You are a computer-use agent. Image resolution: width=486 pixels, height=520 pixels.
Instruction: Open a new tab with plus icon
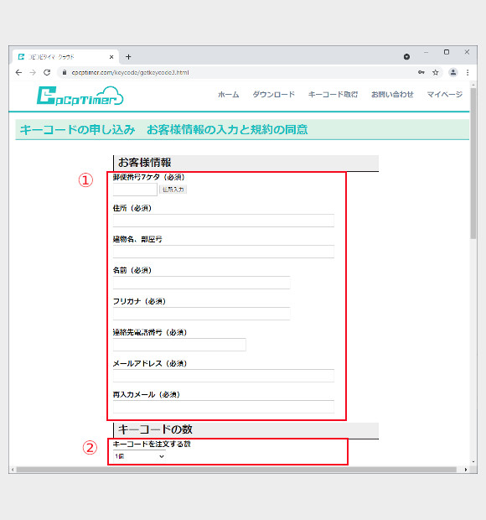128,57
